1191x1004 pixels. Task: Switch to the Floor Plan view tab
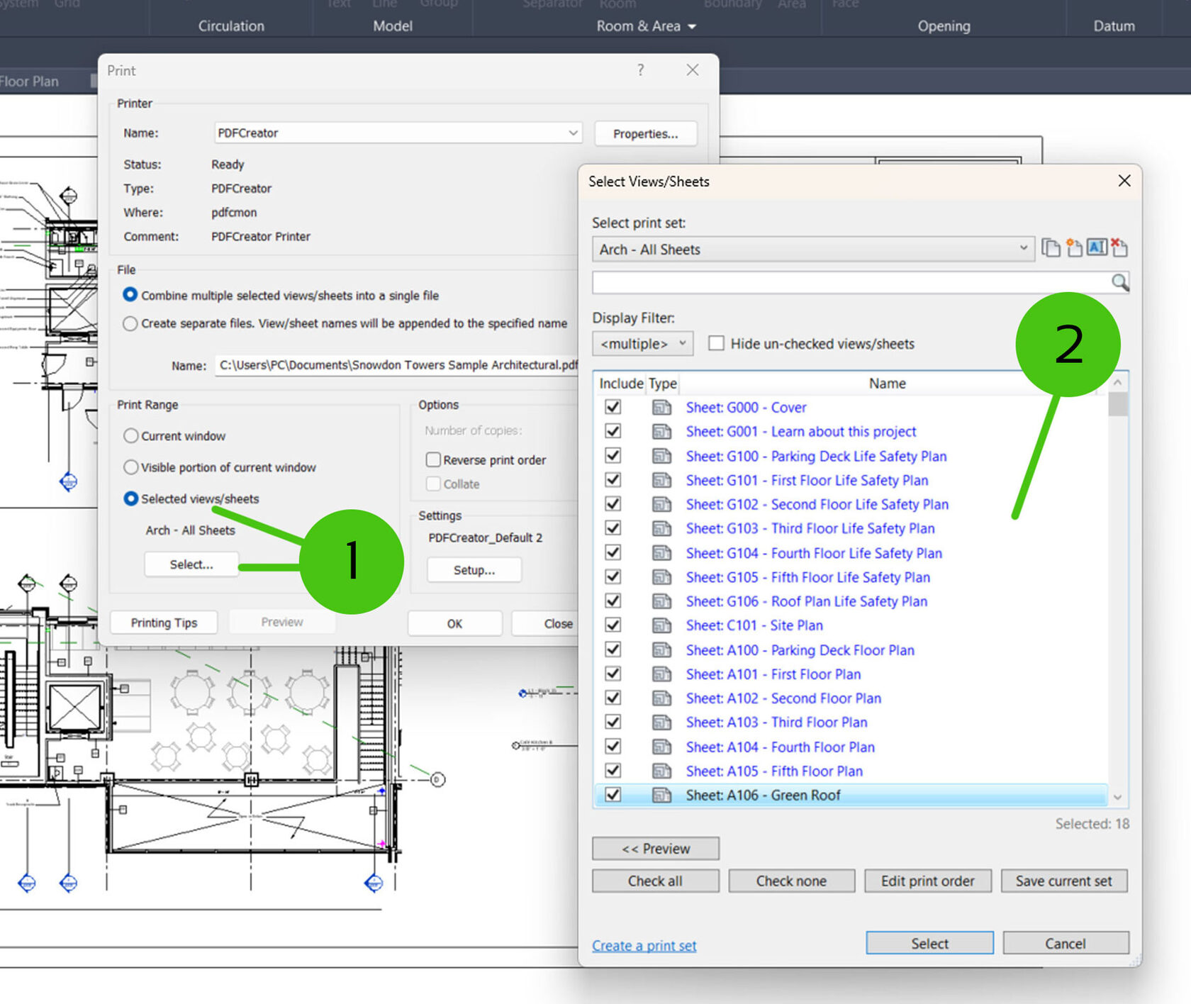coord(30,82)
